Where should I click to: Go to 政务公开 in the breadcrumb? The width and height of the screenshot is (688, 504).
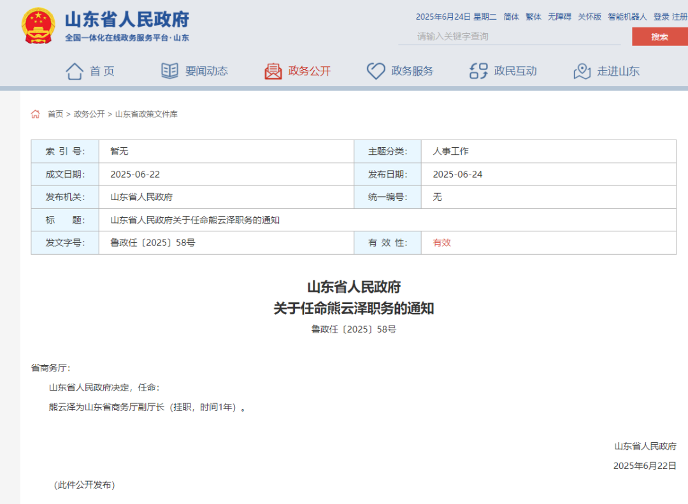tap(89, 114)
